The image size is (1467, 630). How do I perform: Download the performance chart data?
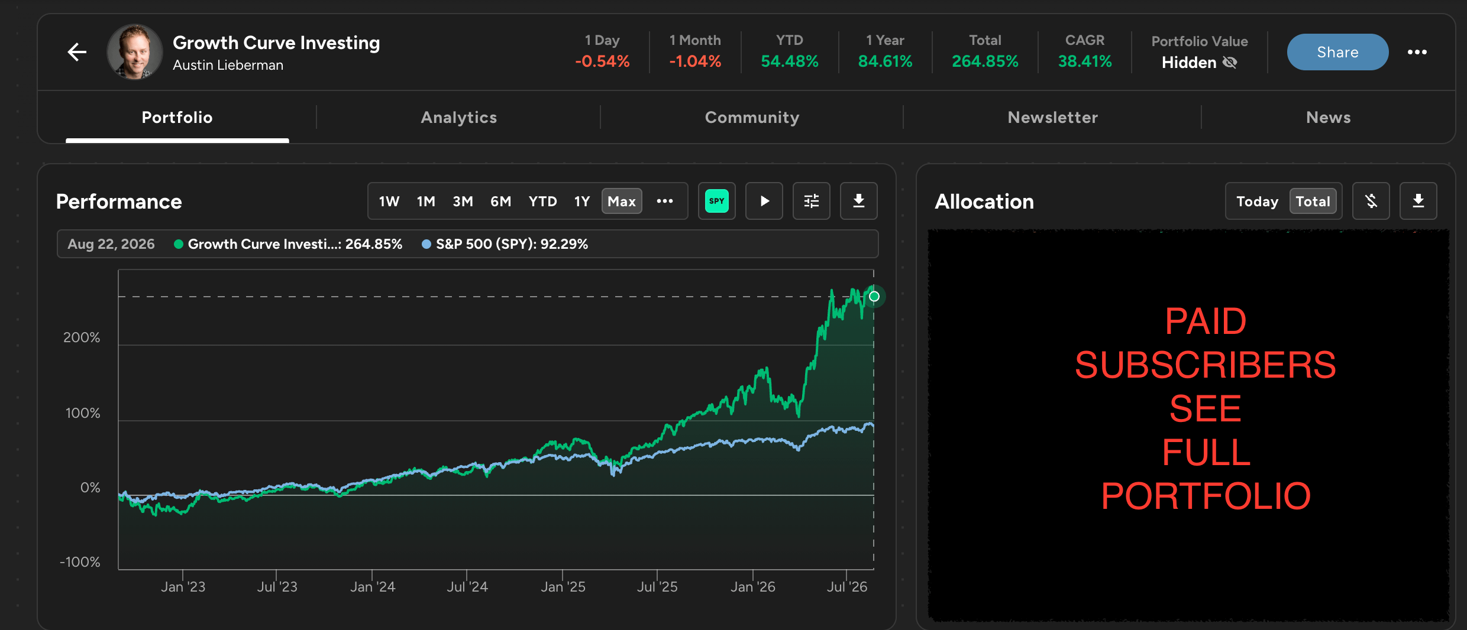pyautogui.click(x=858, y=201)
